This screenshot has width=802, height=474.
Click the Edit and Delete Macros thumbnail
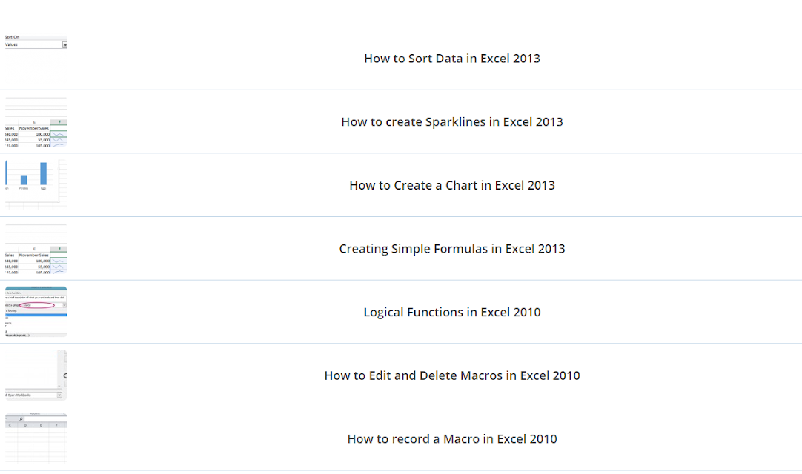tap(35, 375)
